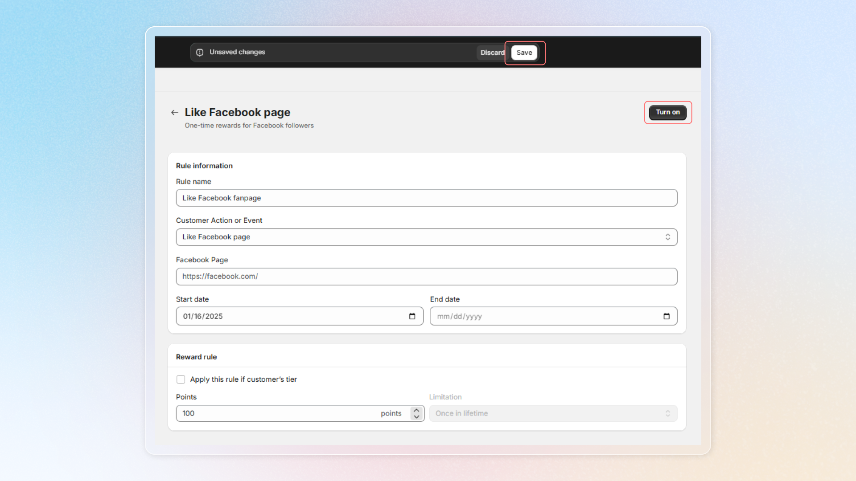Viewport: 856px width, 481px height.
Task: Increase points with the up stepper arrow
Action: [416, 410]
